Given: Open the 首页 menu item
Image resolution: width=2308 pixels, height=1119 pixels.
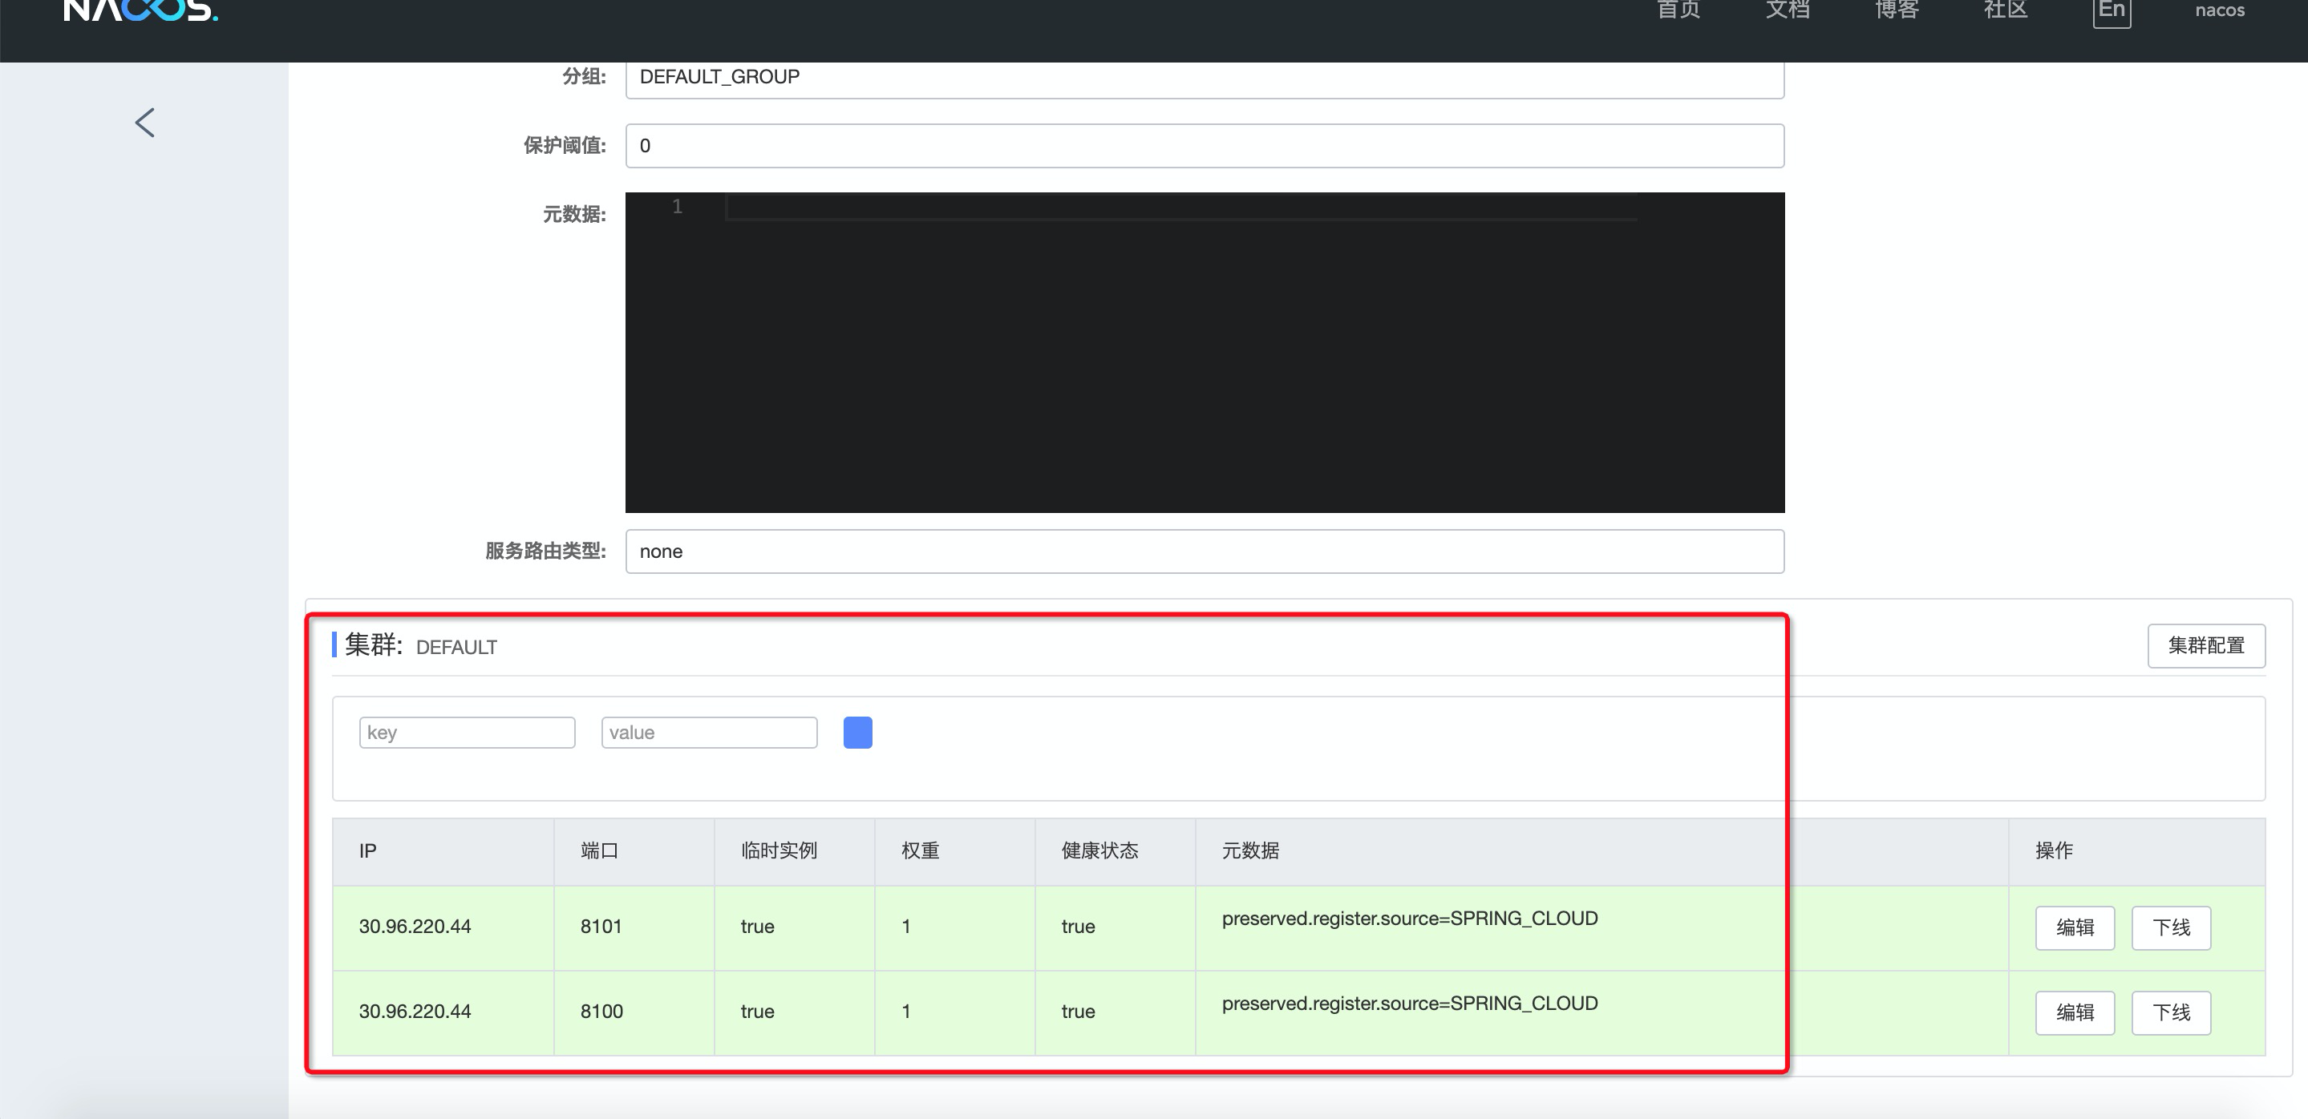Looking at the screenshot, I should point(1678,10).
